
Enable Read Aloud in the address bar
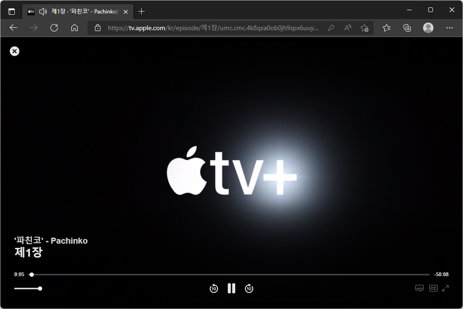348,28
